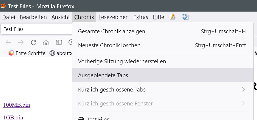
Task: Click the back navigation arrow
Action: (8, 42)
